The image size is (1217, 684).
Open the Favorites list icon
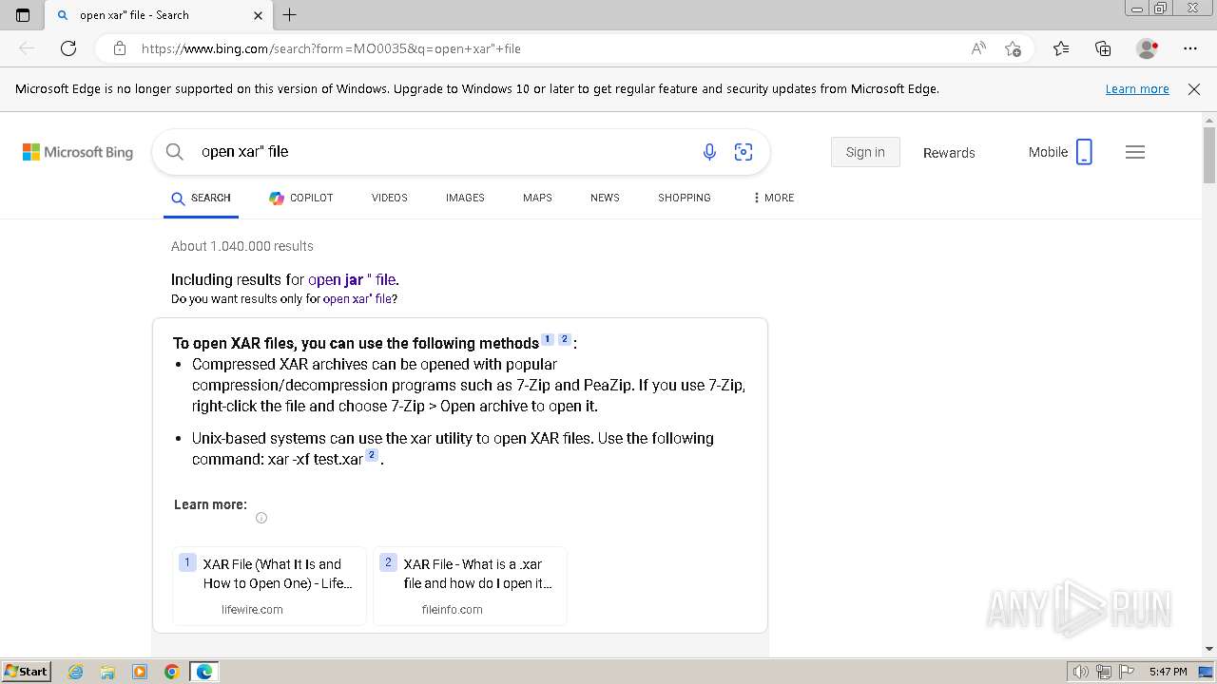pyautogui.click(x=1061, y=48)
